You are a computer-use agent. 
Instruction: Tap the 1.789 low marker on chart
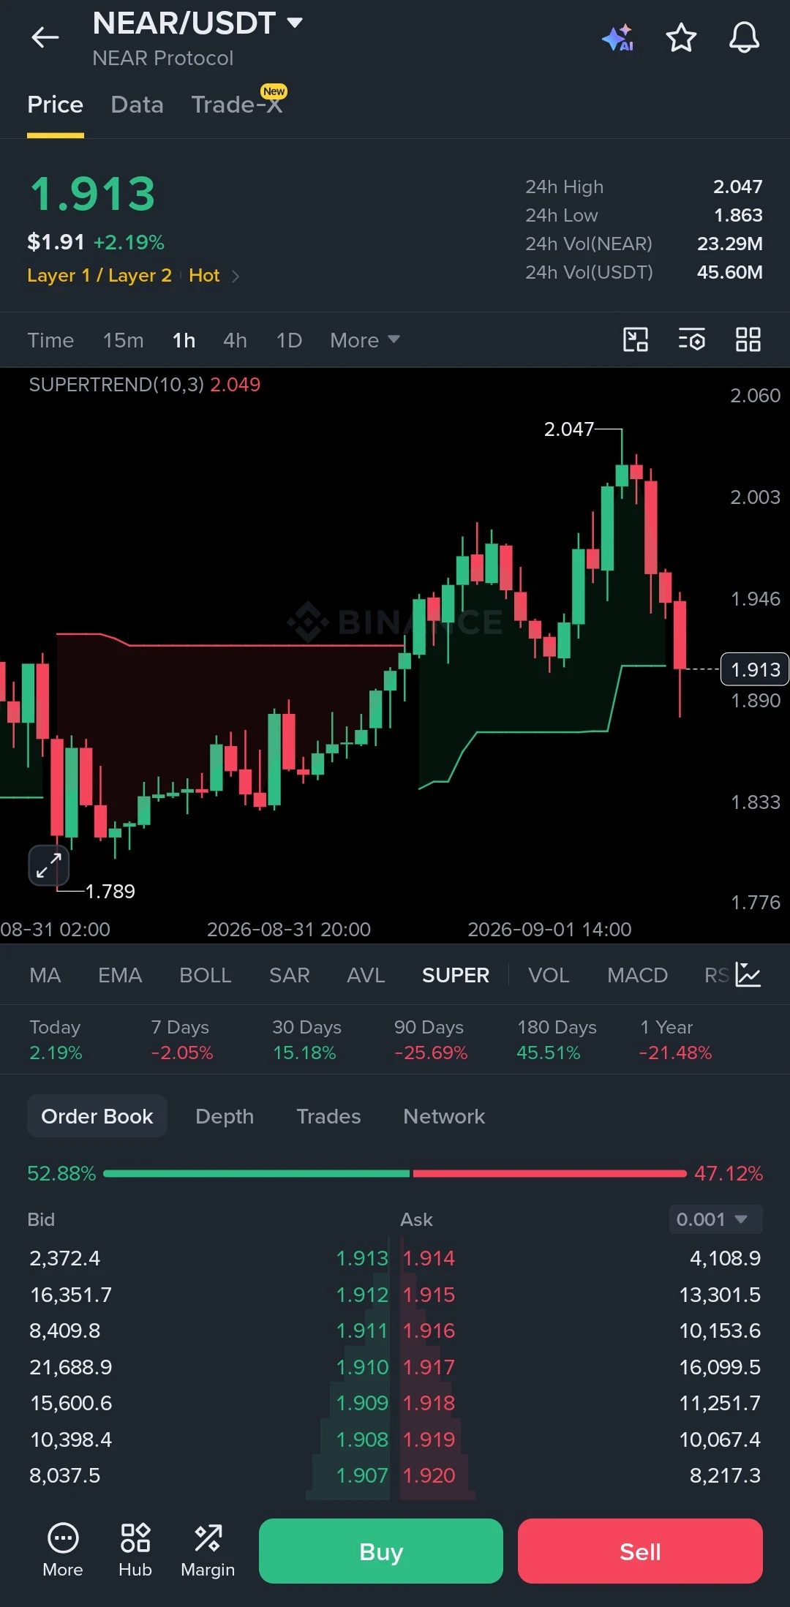pos(110,892)
